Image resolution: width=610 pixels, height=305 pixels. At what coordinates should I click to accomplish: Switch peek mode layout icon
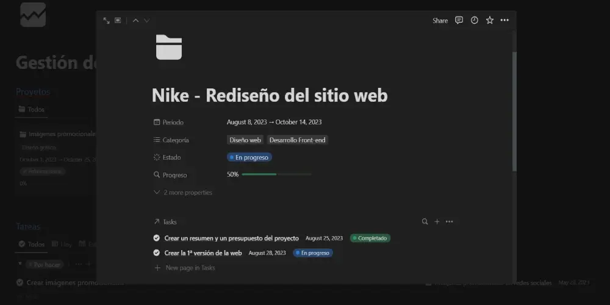(118, 20)
